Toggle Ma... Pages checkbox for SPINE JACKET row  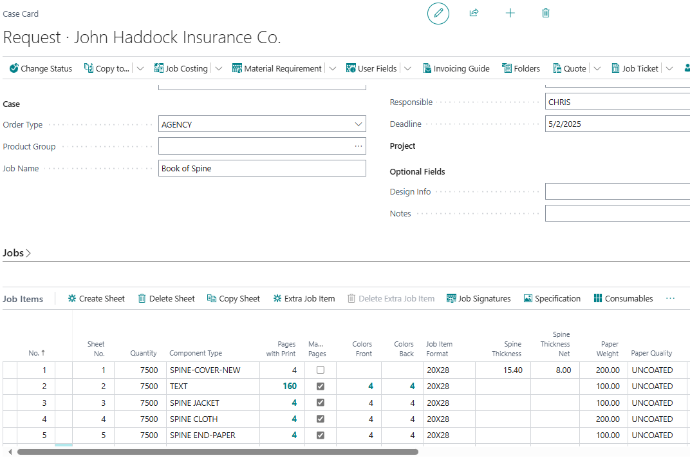pyautogui.click(x=321, y=403)
